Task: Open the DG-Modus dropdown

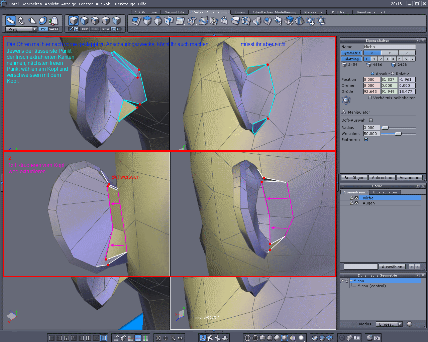Action: tap(400, 324)
